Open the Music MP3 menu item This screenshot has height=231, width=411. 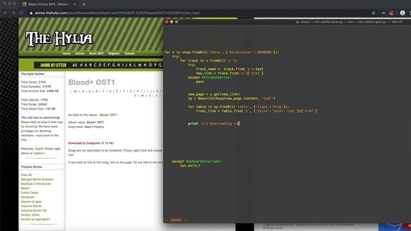[96, 53]
